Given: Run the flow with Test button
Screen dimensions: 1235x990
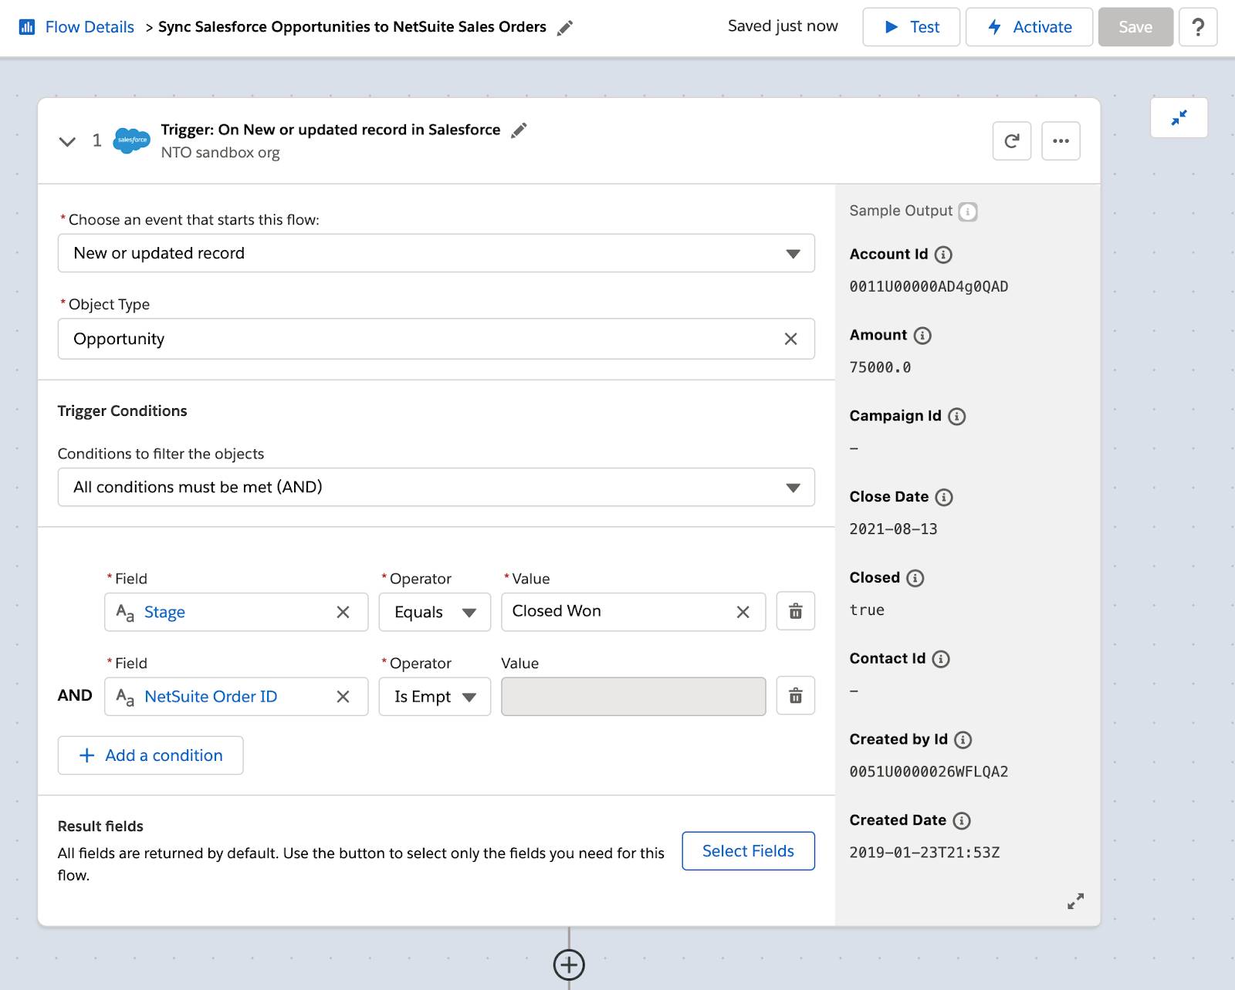Looking at the screenshot, I should [911, 27].
